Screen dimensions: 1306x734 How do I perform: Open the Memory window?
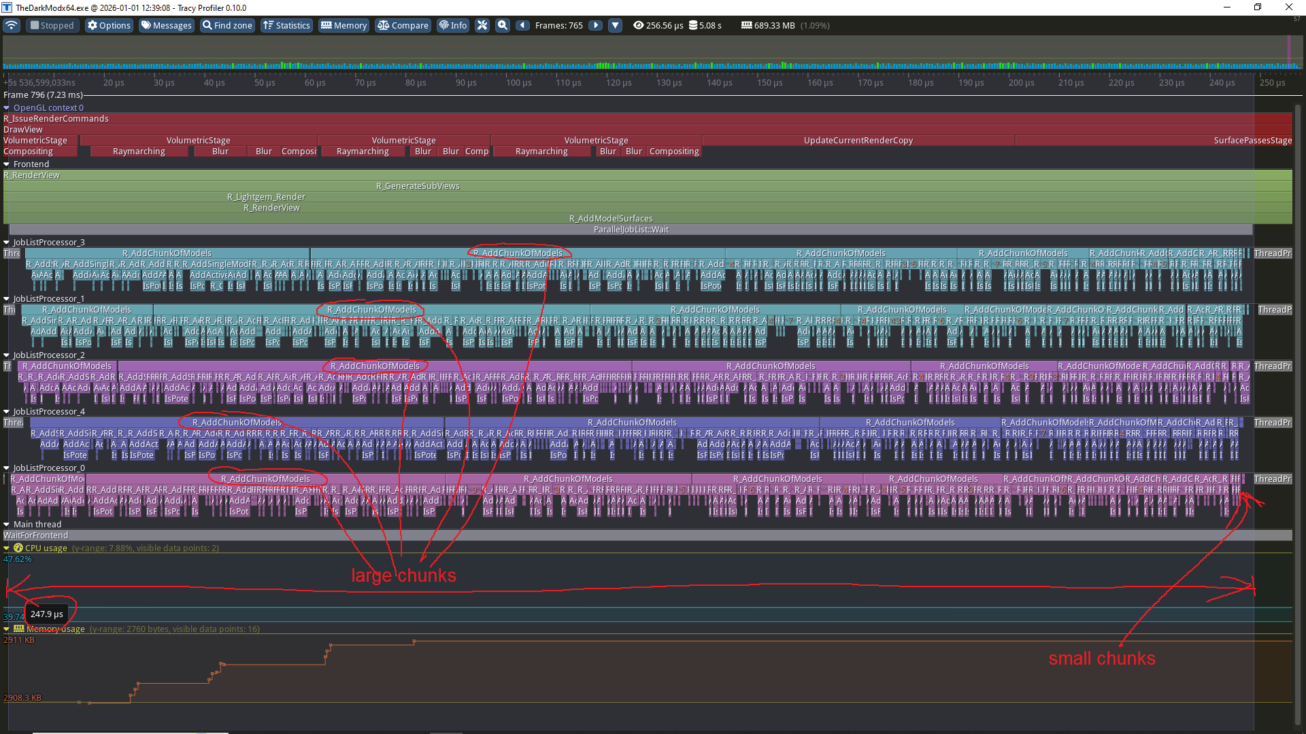point(344,25)
